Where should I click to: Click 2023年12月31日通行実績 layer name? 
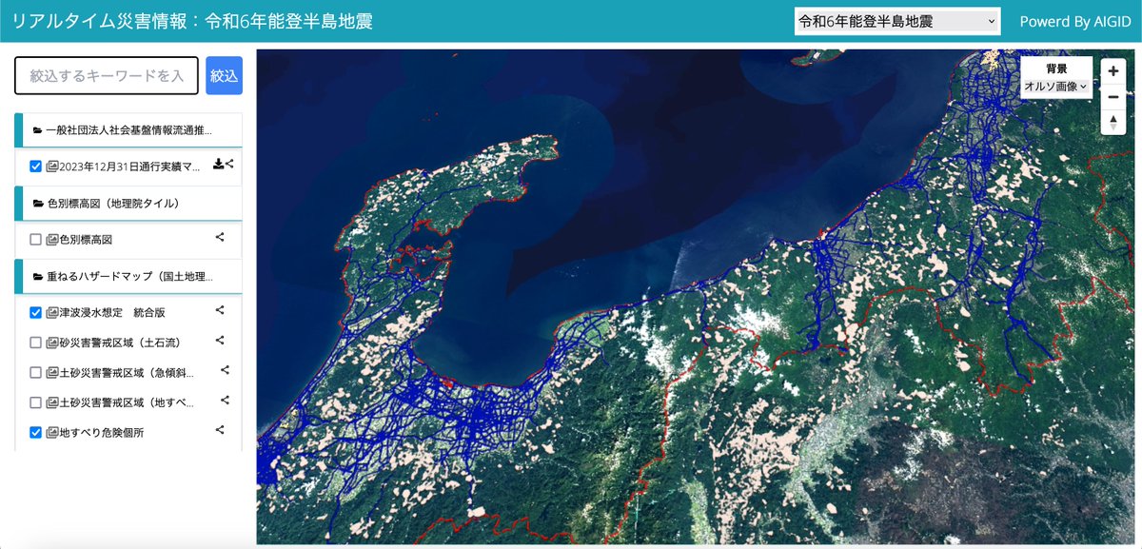[x=129, y=167]
